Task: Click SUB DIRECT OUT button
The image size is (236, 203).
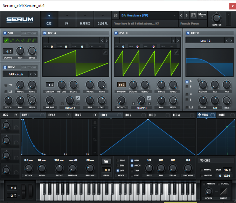Action: click(x=29, y=33)
